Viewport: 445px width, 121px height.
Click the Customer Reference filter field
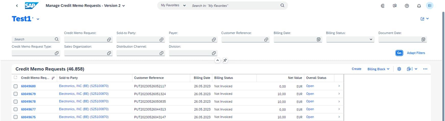(x=242, y=39)
